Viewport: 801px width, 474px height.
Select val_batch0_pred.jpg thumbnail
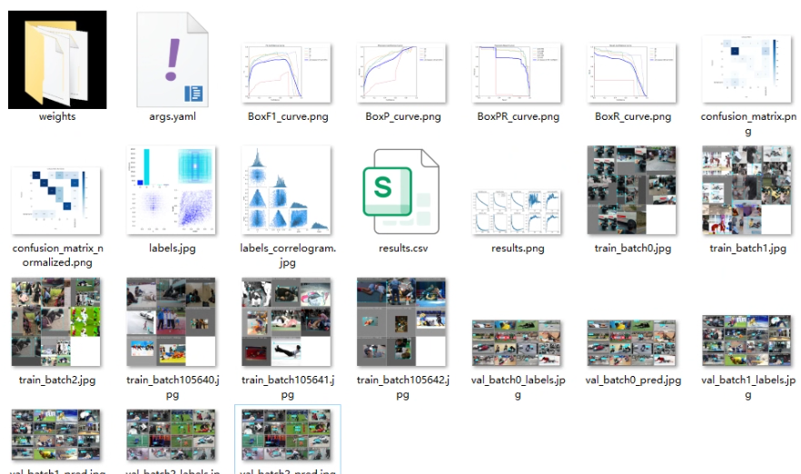tap(632, 343)
